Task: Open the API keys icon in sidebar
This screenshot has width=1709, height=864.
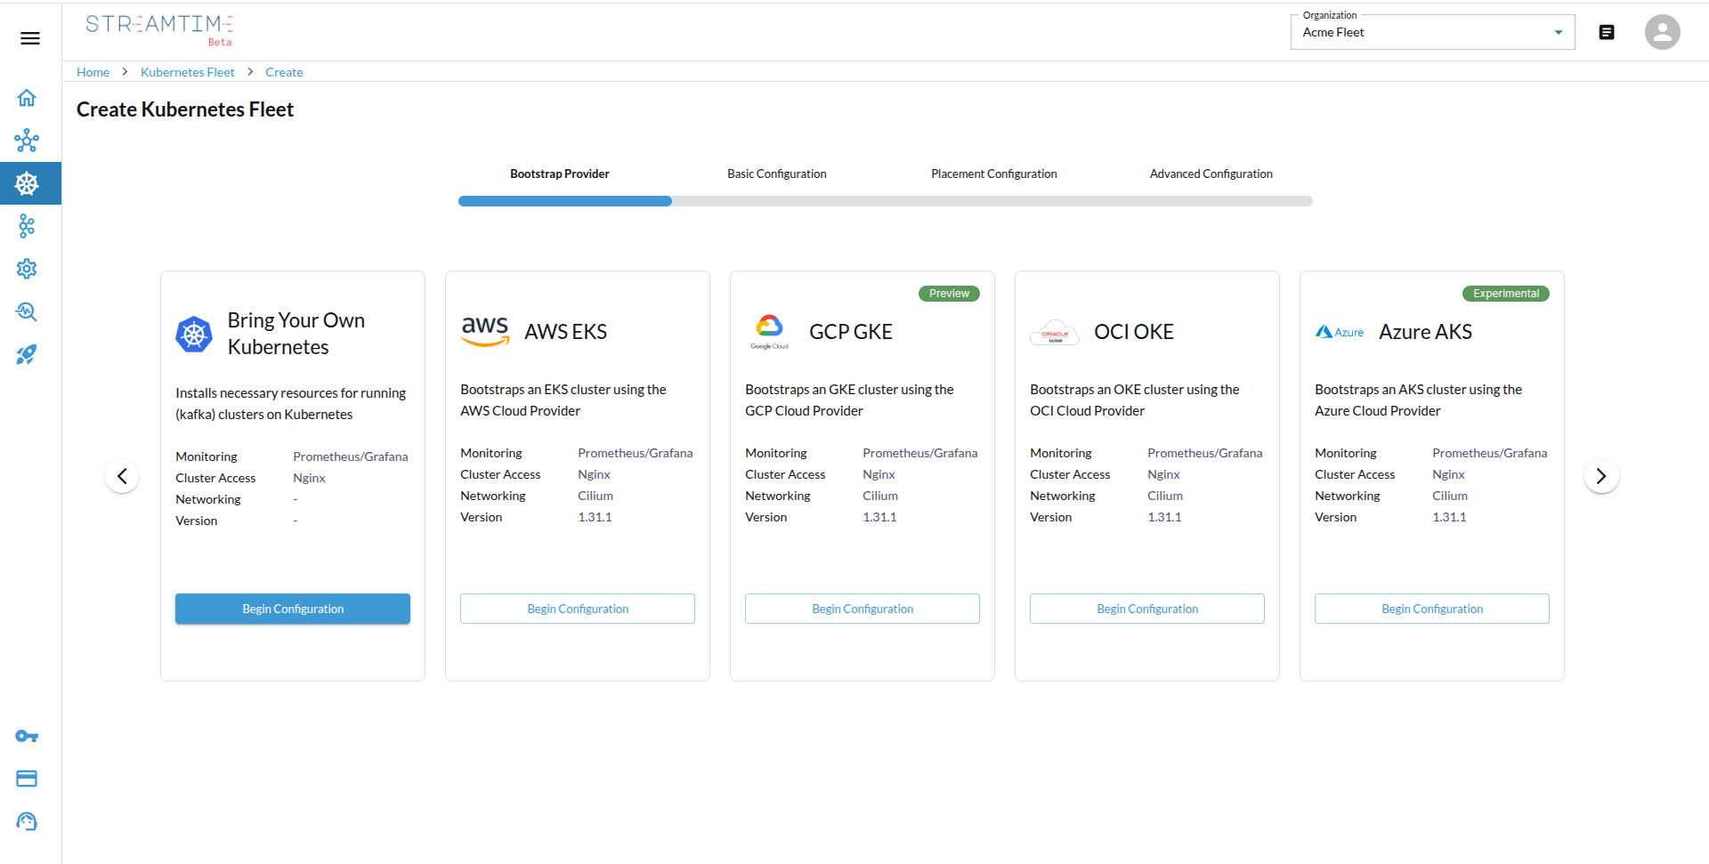Action: [27, 736]
